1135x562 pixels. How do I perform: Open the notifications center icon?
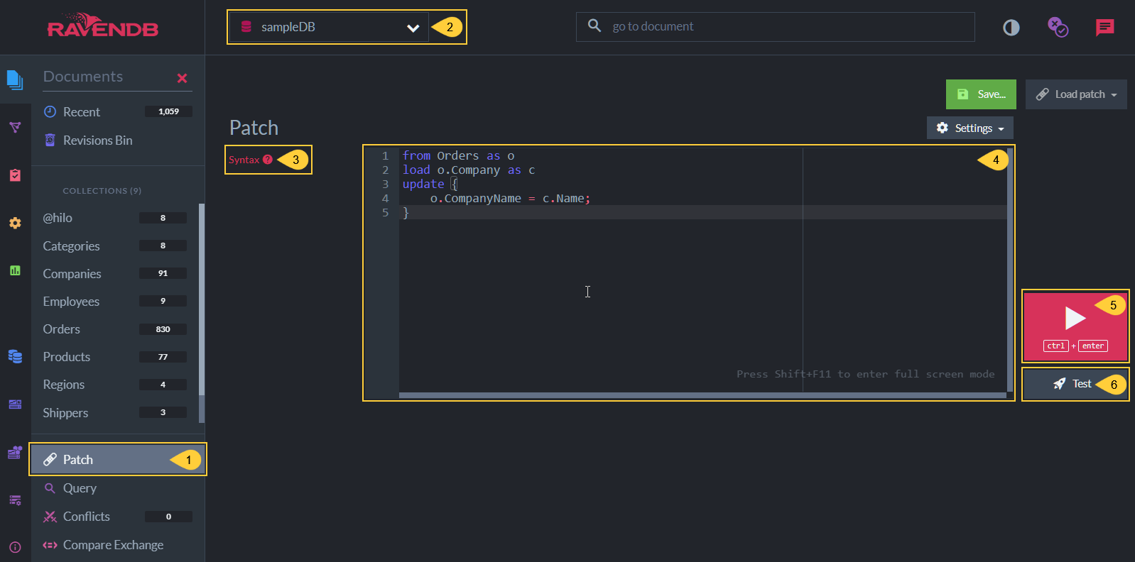pyautogui.click(x=1058, y=28)
